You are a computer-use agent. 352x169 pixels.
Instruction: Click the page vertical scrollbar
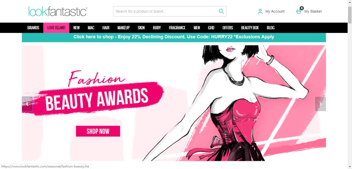(x=350, y=85)
